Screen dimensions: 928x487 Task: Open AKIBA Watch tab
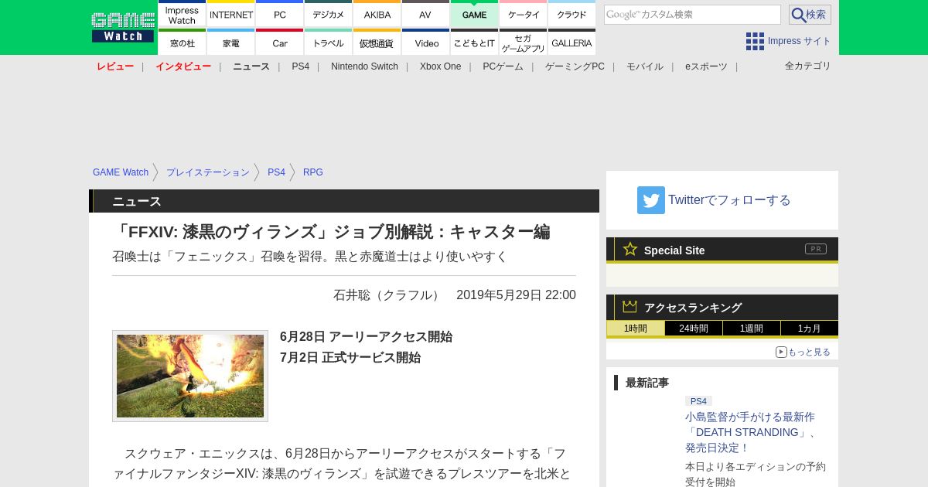(x=377, y=14)
